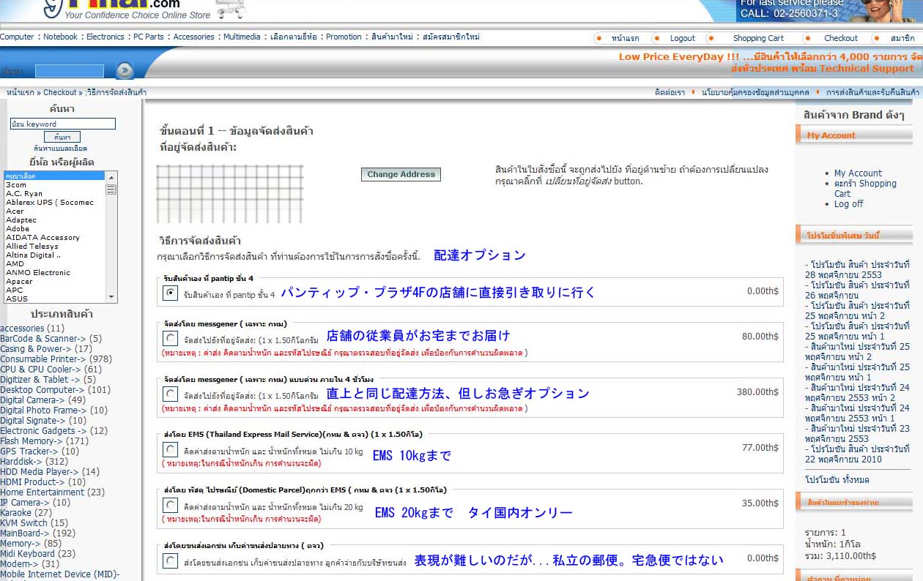Open KVM Switch (15) category

click(x=34, y=523)
